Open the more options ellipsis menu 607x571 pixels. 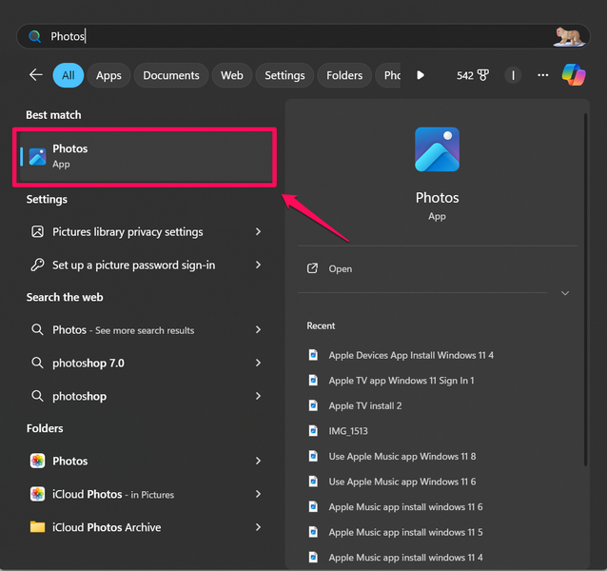tap(543, 75)
